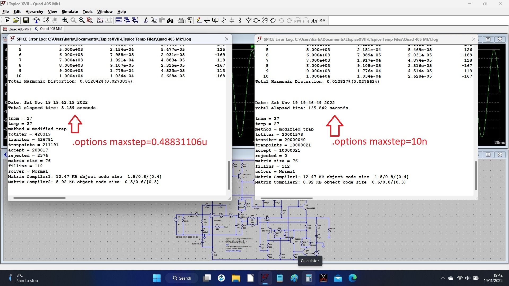Show hidden system tray icons chevron
The height and width of the screenshot is (286, 509).
pos(442,278)
